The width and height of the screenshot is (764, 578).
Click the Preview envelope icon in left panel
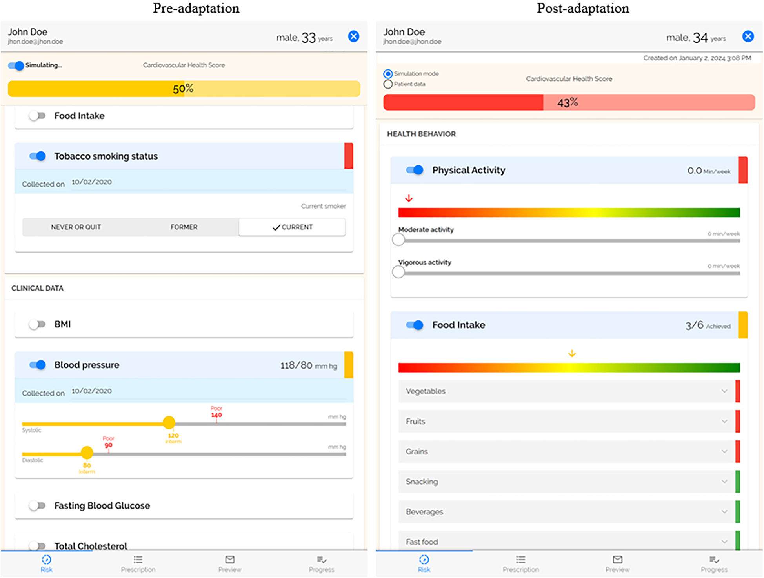pyautogui.click(x=230, y=560)
